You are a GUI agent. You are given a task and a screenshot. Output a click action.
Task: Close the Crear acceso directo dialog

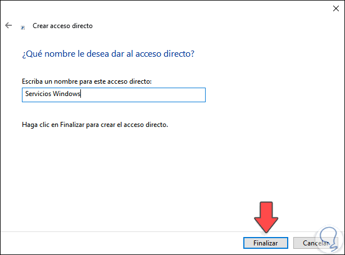click(x=332, y=8)
